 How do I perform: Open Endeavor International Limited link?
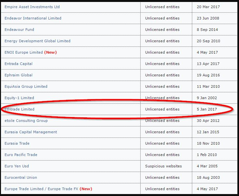pos(33,18)
